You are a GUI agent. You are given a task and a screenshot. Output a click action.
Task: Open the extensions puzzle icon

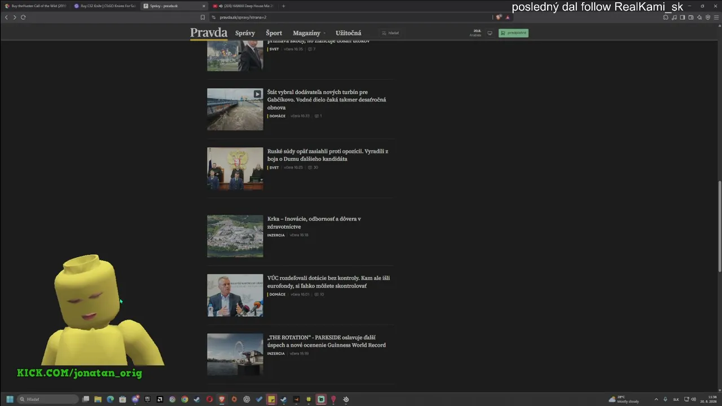point(666,17)
